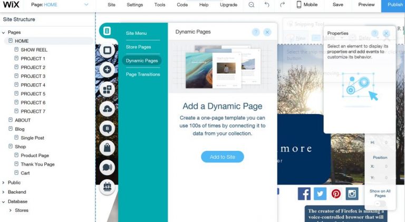This screenshot has width=405, height=222.
Task: Open the Add Apps grid icon
Action: [x=107, y=89]
